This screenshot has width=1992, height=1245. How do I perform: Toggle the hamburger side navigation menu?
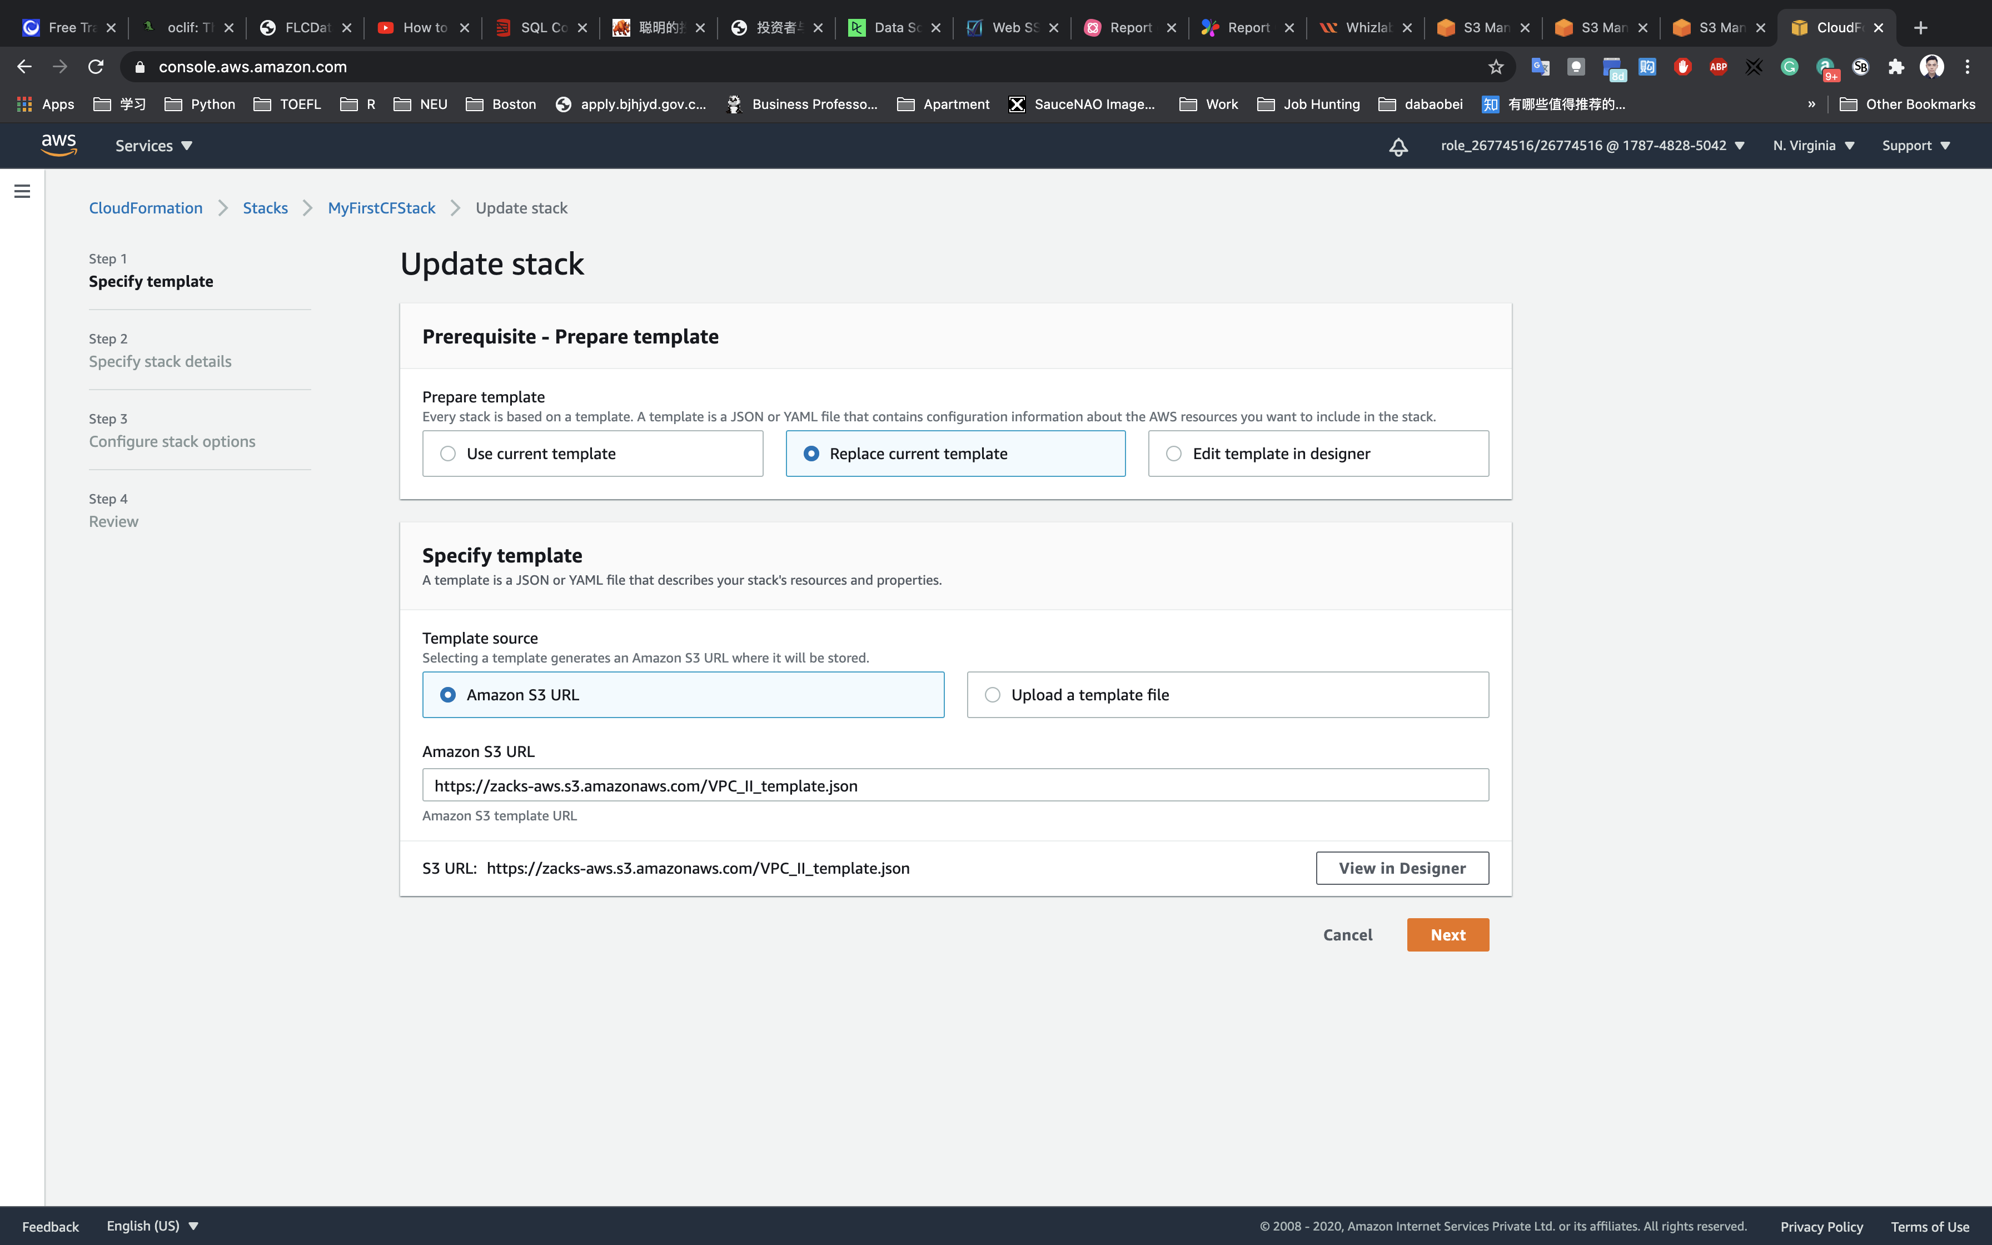click(x=22, y=191)
